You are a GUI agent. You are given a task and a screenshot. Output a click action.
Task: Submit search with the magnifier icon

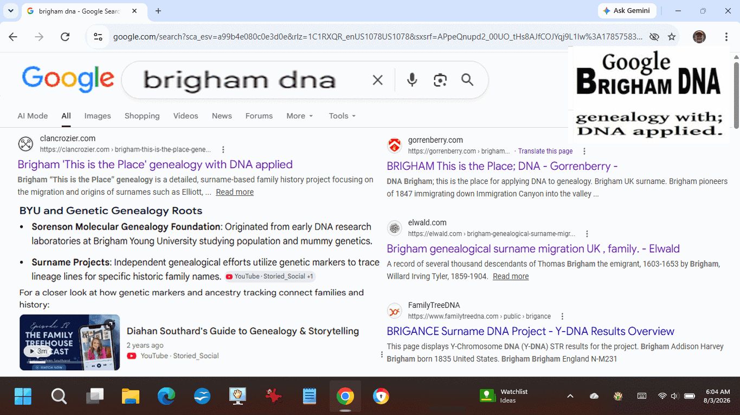(x=467, y=80)
